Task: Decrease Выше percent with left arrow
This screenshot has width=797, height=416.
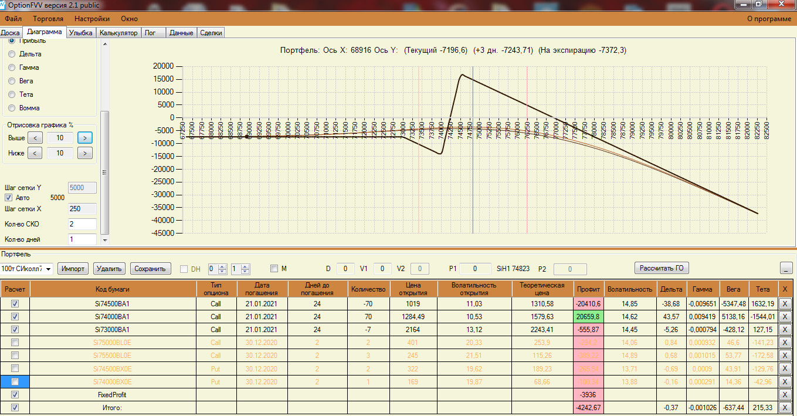Action: (x=35, y=138)
